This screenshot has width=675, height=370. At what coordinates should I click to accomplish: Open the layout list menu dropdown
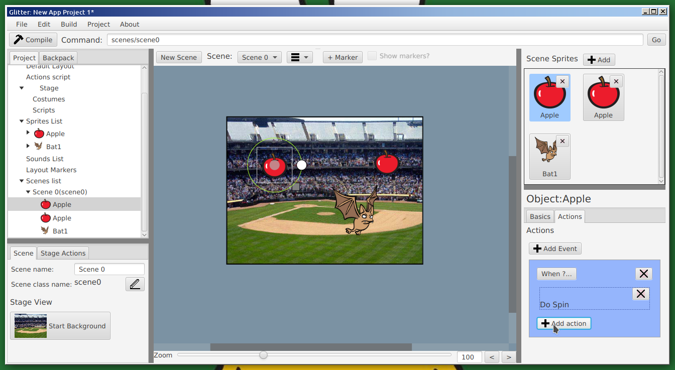(300, 57)
